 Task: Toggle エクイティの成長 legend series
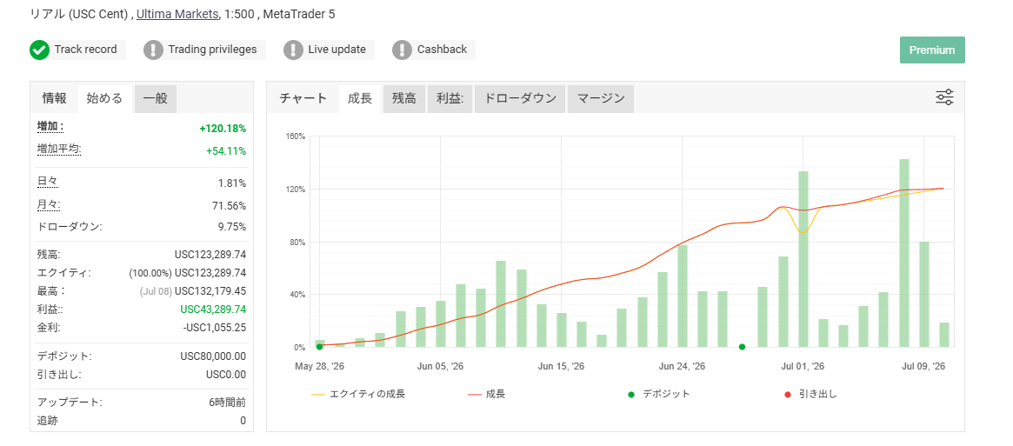tap(358, 394)
